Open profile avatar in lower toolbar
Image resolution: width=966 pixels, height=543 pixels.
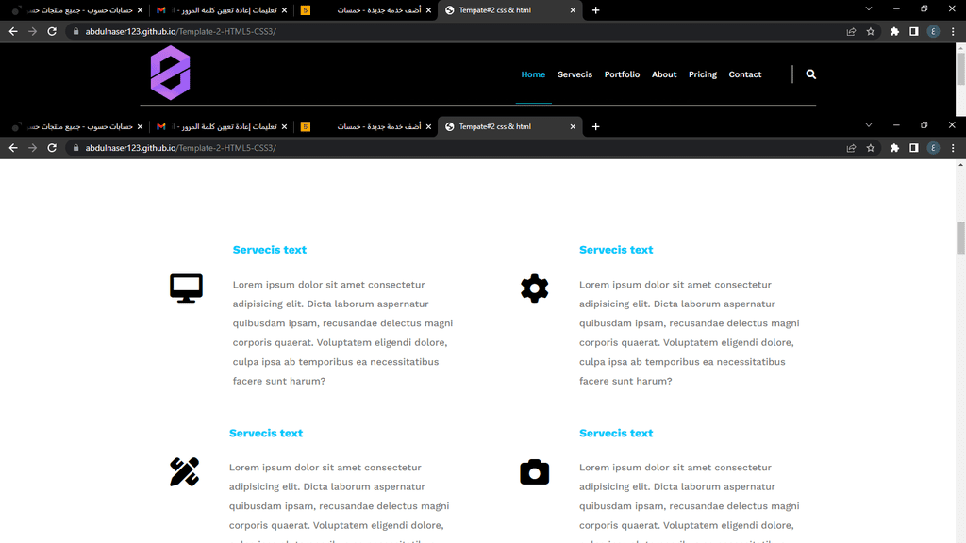[x=933, y=148]
